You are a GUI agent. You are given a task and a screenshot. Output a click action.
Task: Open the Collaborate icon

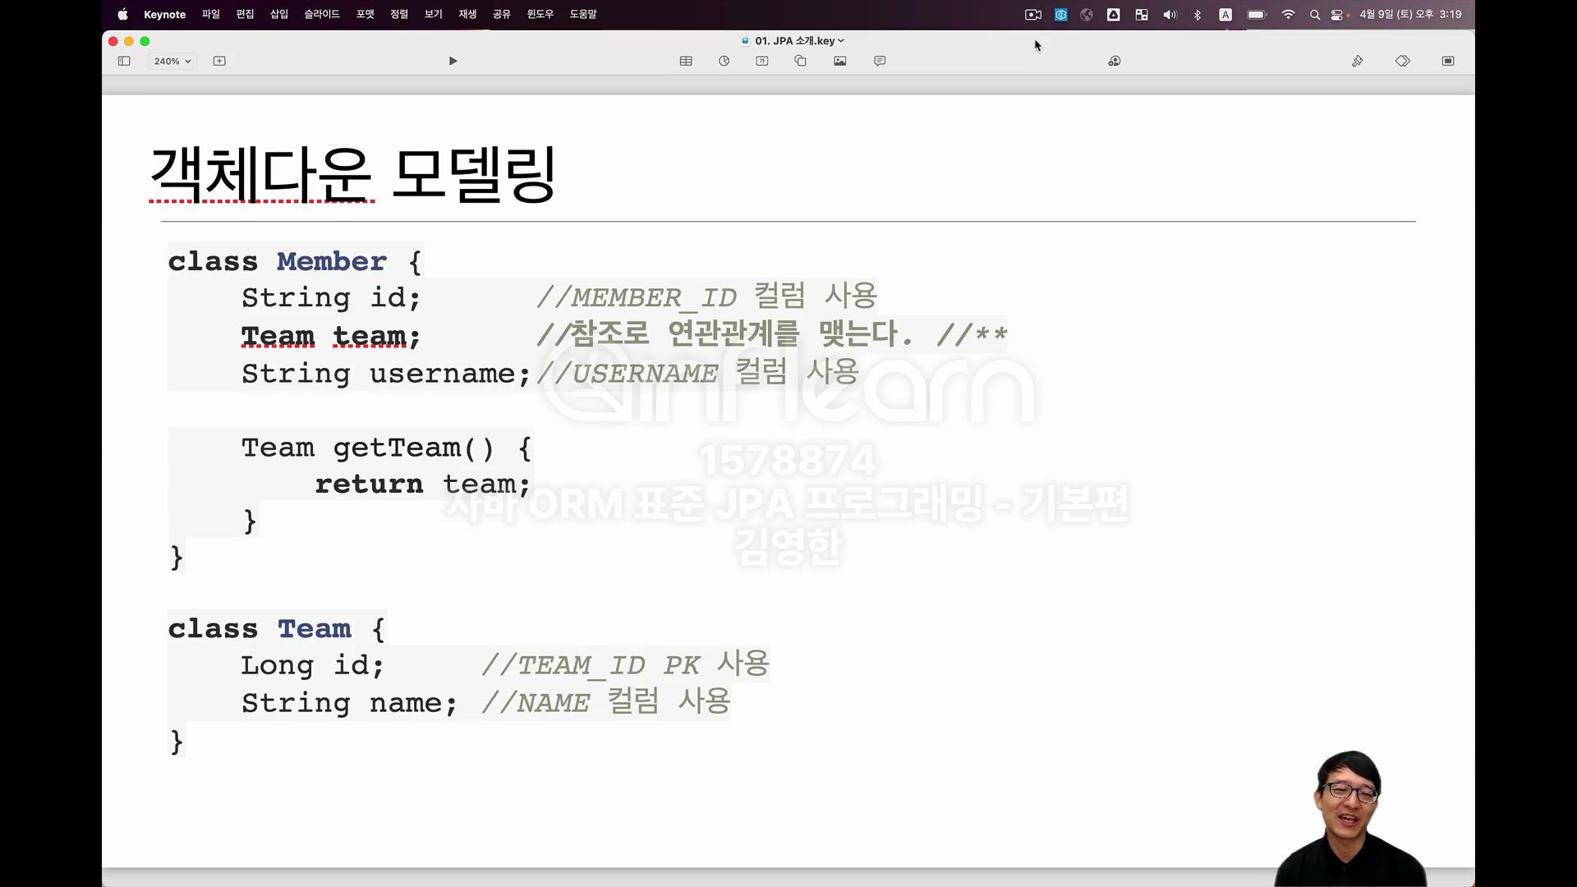[x=1115, y=61]
